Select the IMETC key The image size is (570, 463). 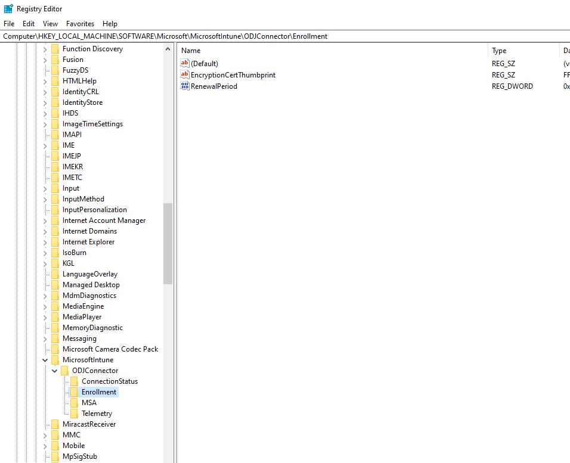point(72,178)
